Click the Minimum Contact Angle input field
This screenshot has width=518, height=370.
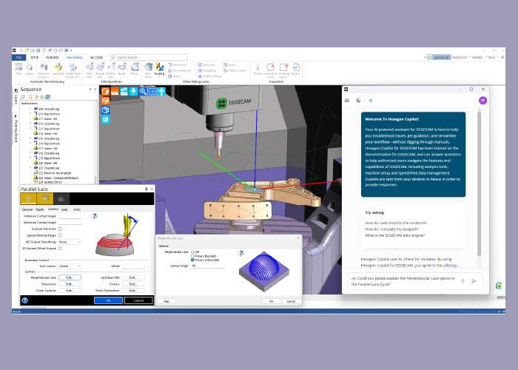70,216
